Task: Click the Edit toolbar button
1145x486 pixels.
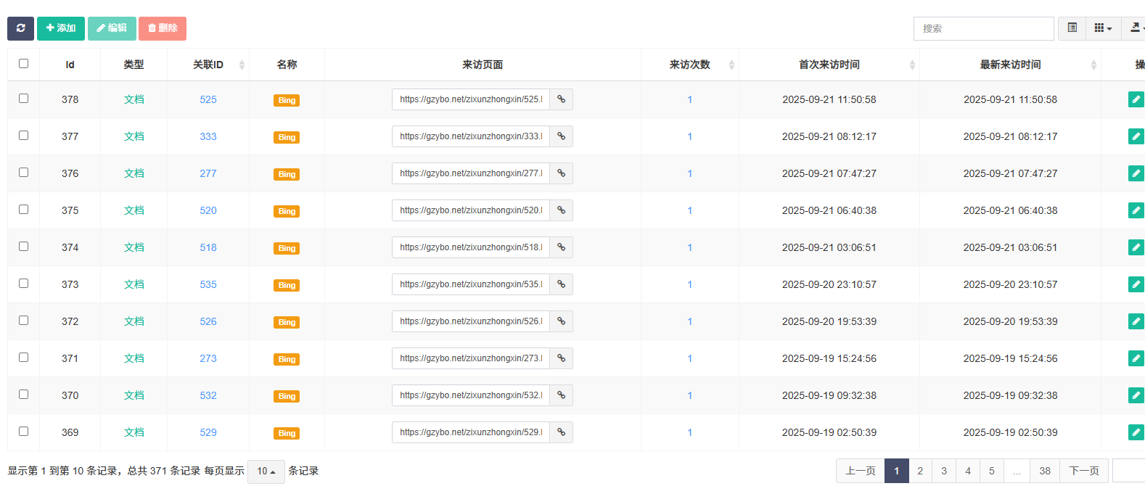Action: 112,28
